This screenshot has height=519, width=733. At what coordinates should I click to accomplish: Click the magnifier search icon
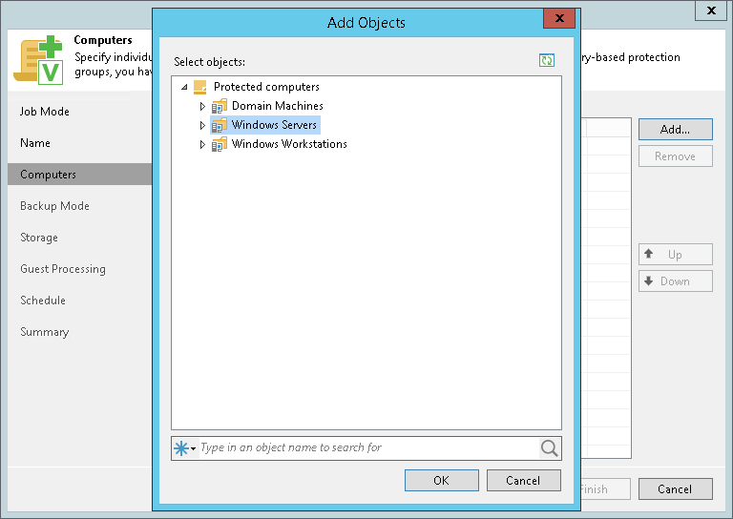coord(550,448)
